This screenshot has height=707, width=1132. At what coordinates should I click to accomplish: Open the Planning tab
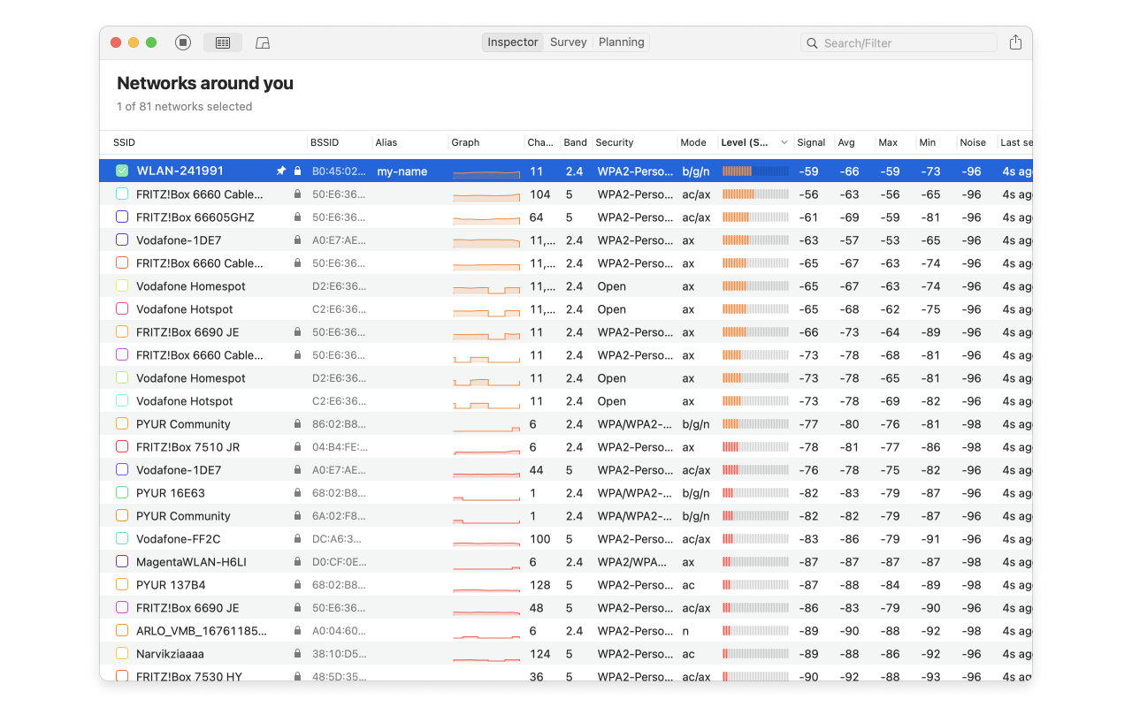622,42
